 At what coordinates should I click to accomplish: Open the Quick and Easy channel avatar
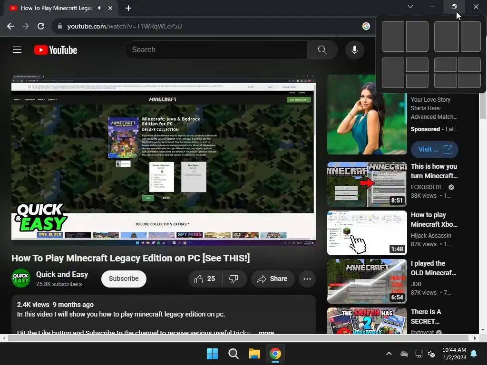point(21,278)
